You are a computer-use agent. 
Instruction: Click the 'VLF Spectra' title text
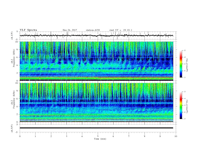pyautogui.click(x=28, y=30)
